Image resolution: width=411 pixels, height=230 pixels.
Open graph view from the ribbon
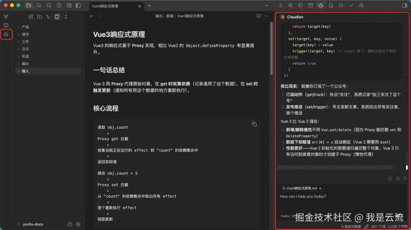click(x=6, y=17)
